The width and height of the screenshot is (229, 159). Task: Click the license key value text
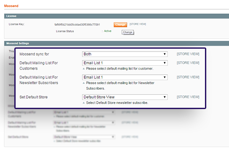tap(77, 25)
